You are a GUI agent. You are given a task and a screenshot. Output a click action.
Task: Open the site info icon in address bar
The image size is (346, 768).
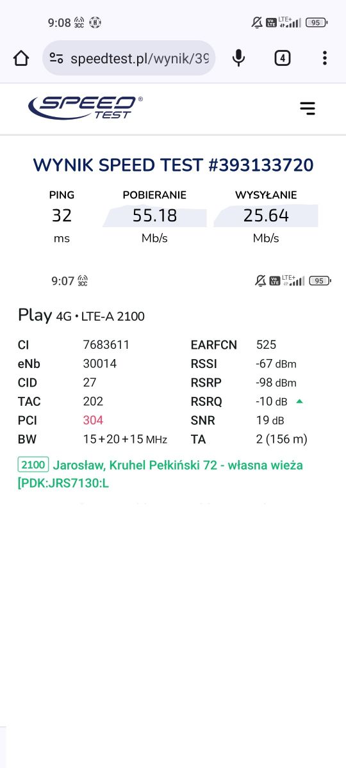[56, 58]
